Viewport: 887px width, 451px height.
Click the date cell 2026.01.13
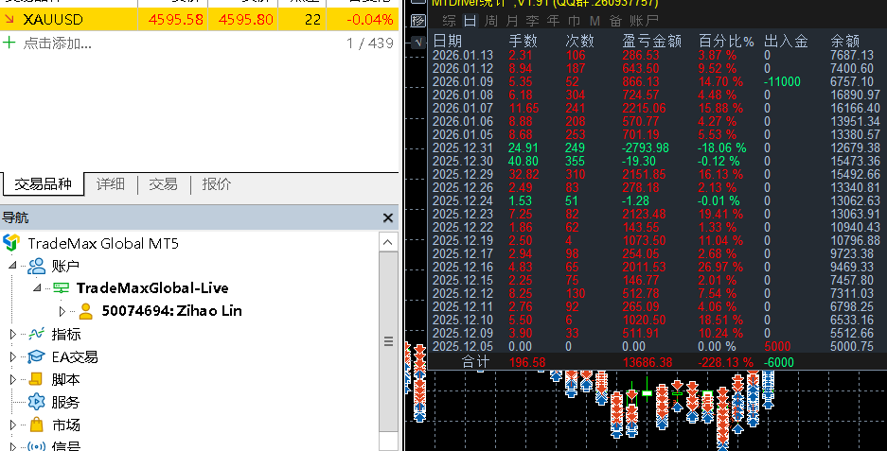point(463,55)
